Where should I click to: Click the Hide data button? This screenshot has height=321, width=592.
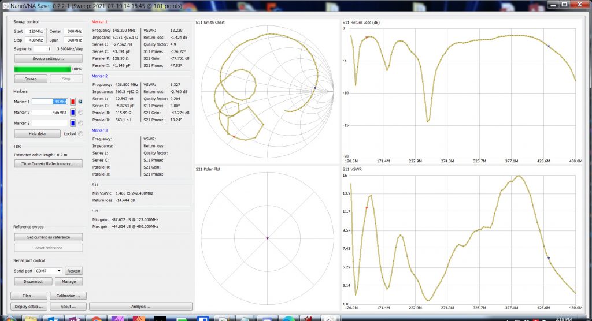[37, 133]
